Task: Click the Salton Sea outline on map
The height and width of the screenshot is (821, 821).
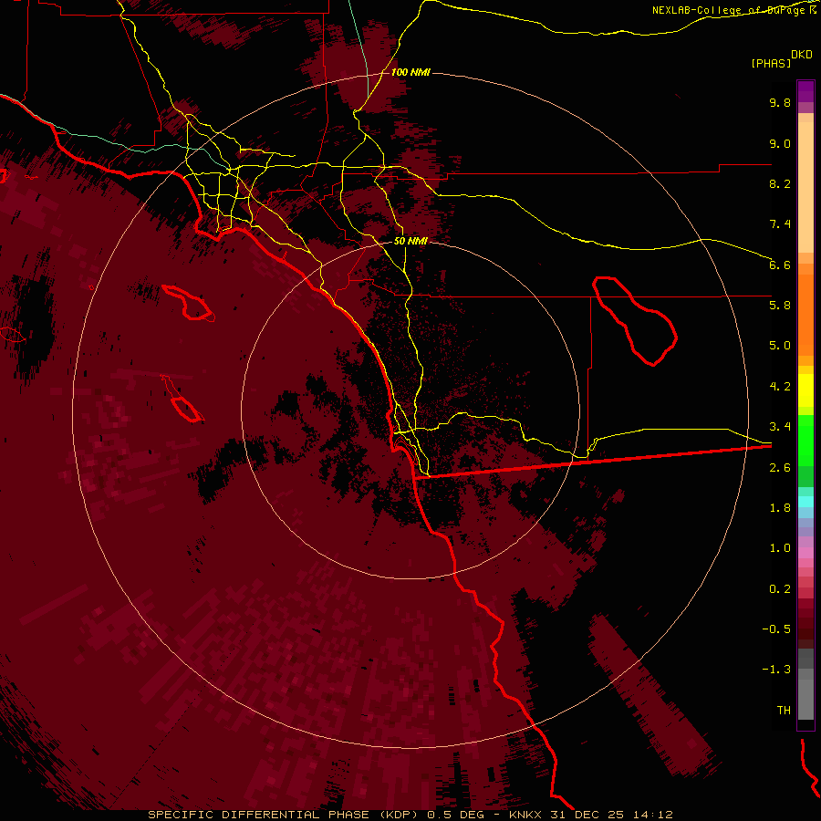Action: tap(635, 320)
